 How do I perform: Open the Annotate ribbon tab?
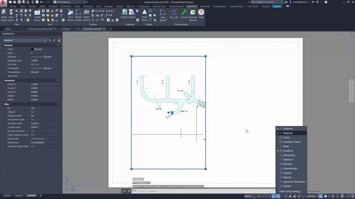tap(88, 6)
